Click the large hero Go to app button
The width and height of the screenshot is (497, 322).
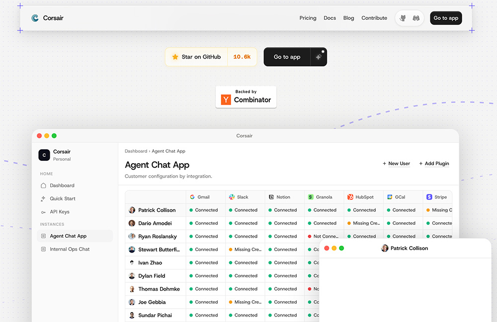[287, 57]
